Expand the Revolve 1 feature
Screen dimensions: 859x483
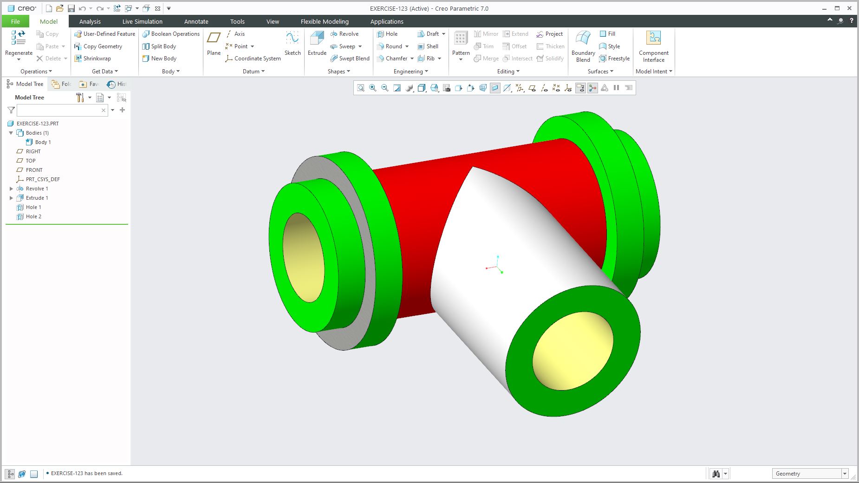tap(12, 189)
